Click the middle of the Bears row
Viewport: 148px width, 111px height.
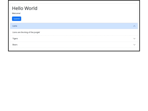pos(74,45)
